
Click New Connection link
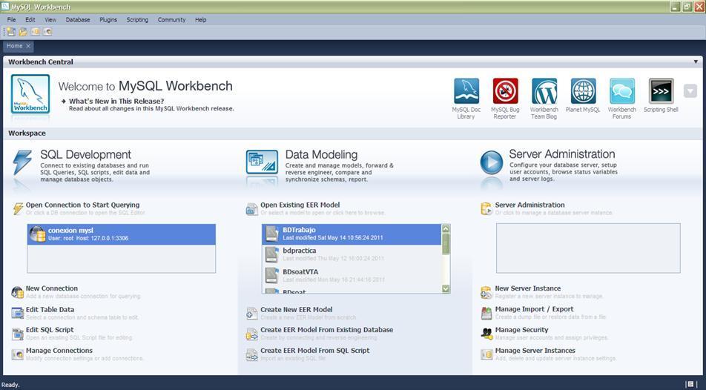[51, 288]
